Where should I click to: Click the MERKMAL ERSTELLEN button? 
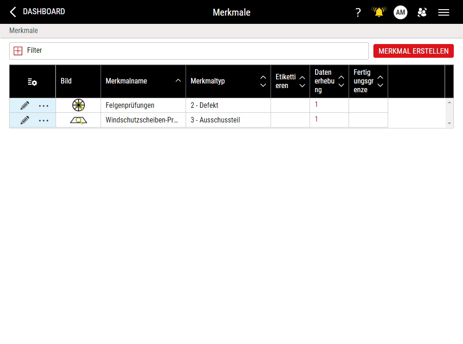413,51
